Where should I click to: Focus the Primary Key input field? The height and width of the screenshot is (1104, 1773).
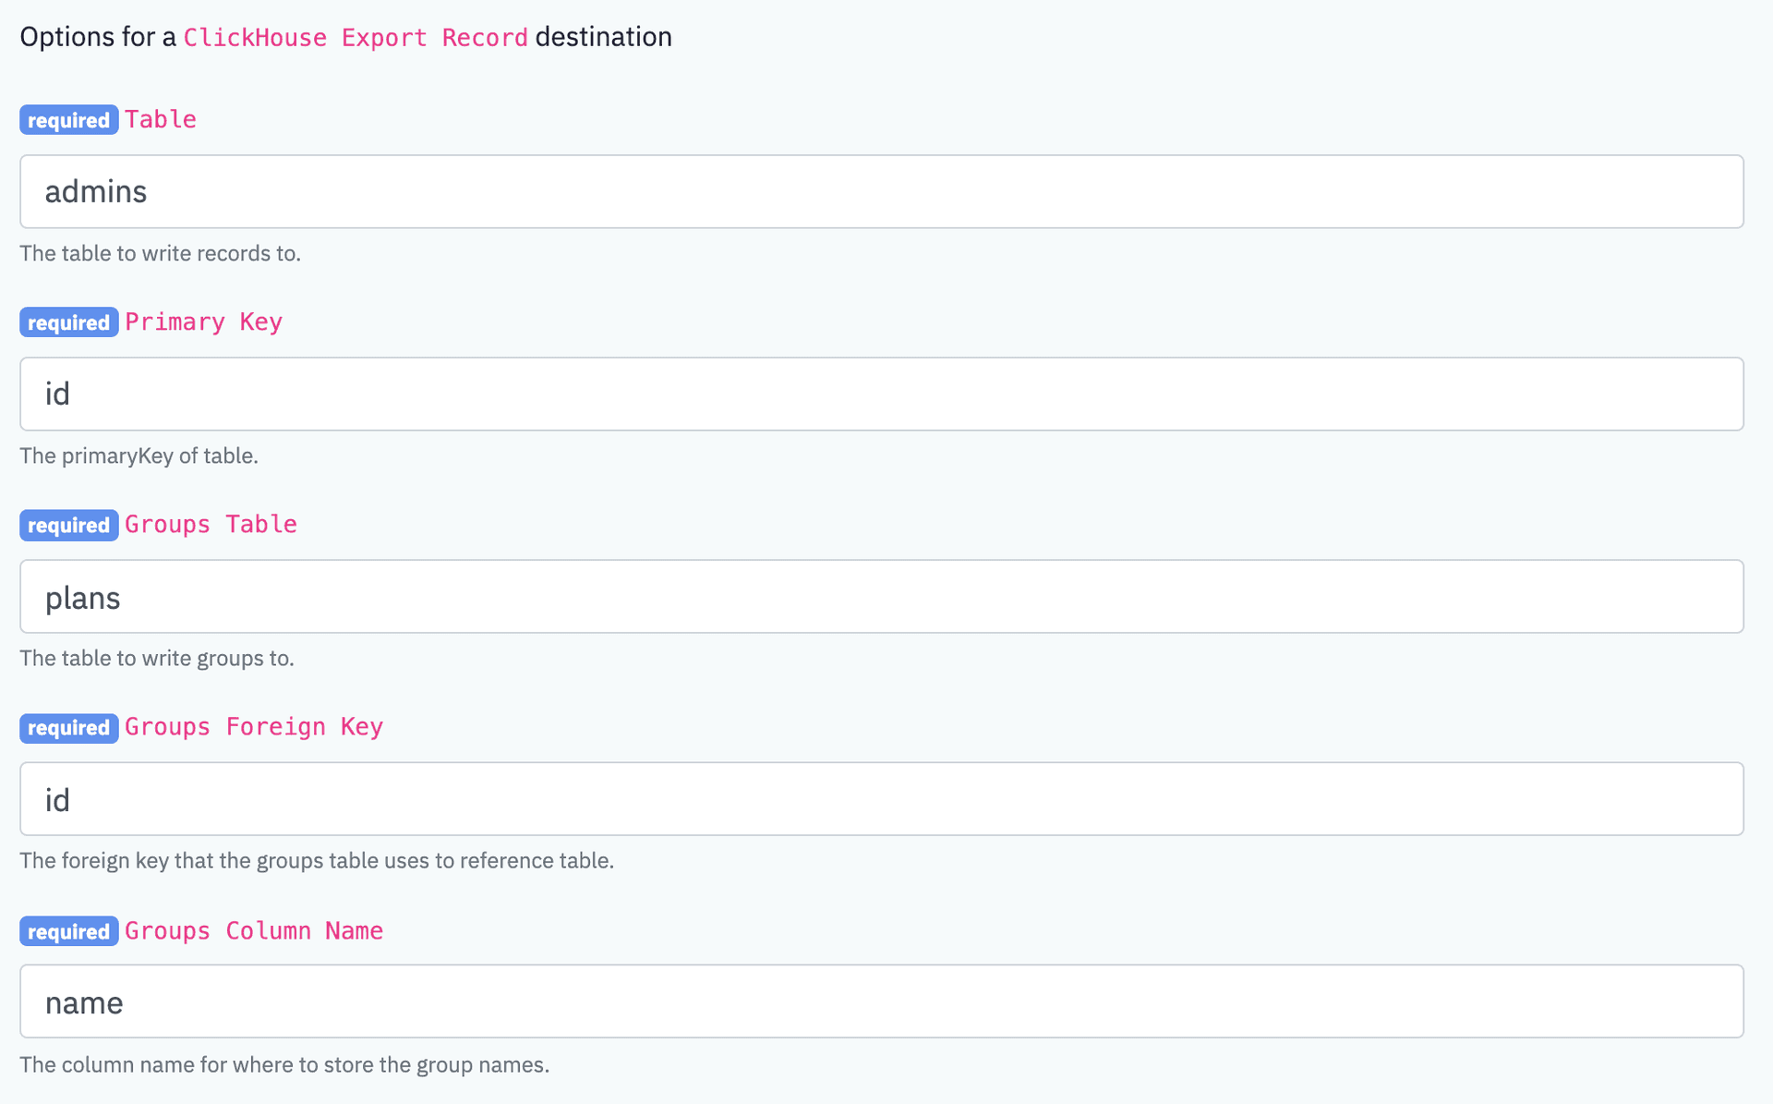click(x=882, y=394)
